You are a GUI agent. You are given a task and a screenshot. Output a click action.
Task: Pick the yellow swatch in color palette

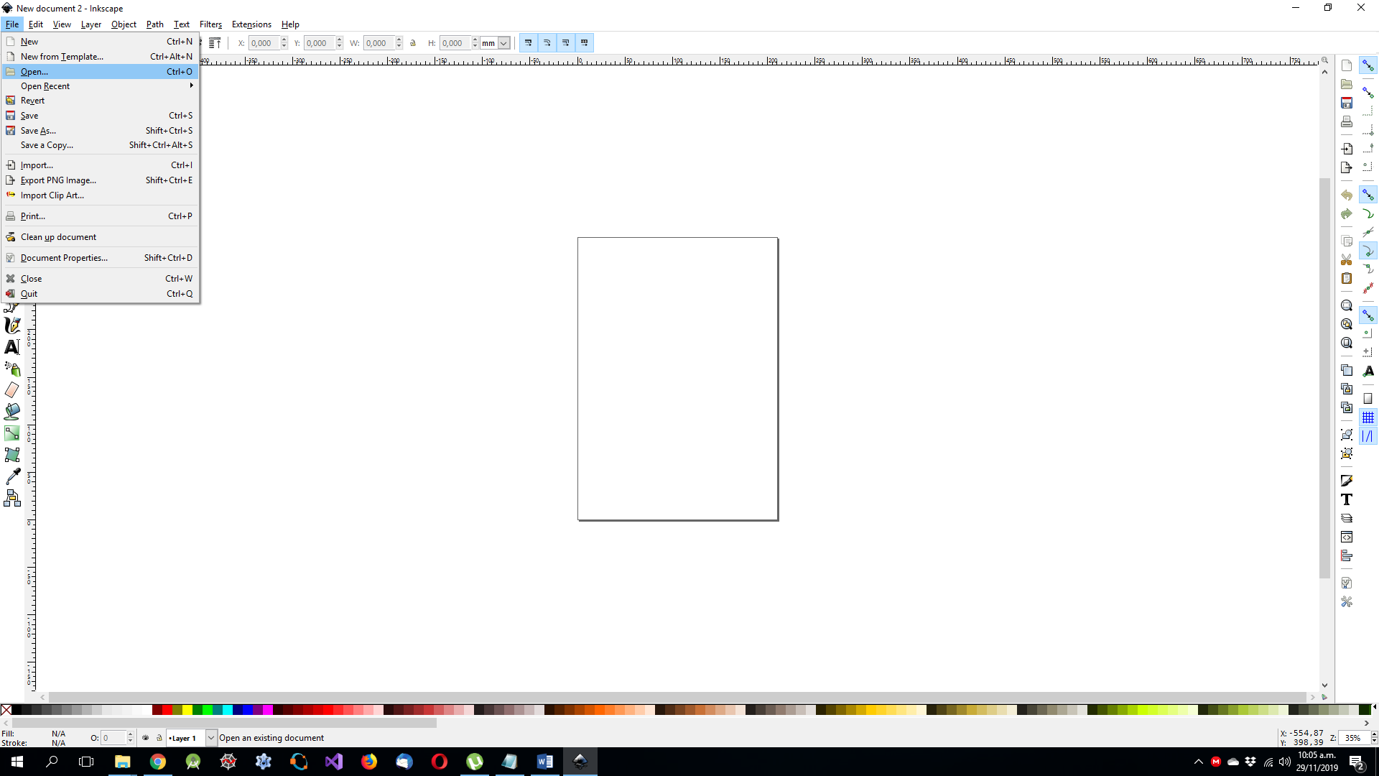click(187, 710)
